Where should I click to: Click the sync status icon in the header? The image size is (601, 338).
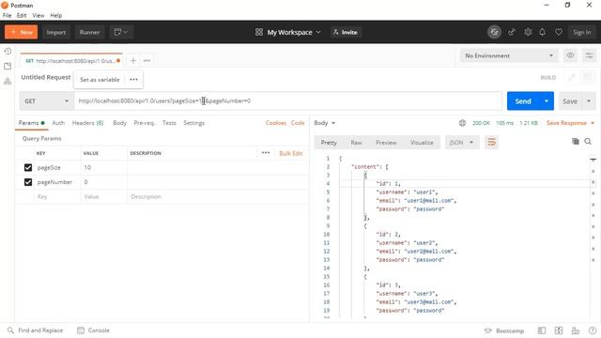point(494,32)
